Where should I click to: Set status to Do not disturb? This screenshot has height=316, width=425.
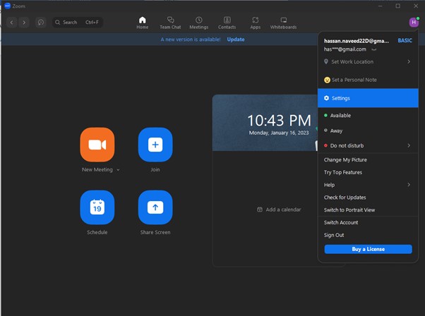[x=347, y=146]
